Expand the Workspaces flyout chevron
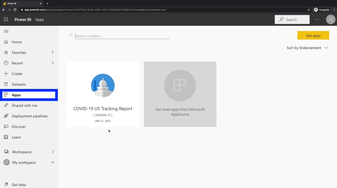This screenshot has height=188, width=337. (53, 151)
